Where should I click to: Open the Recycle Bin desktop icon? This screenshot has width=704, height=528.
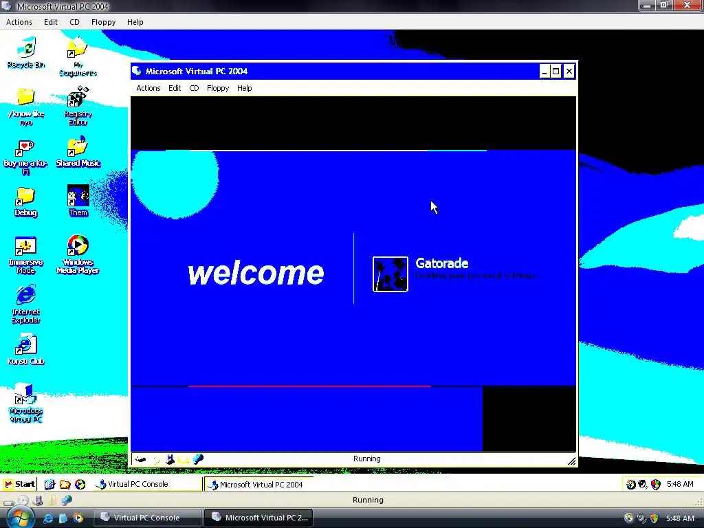pos(26,52)
